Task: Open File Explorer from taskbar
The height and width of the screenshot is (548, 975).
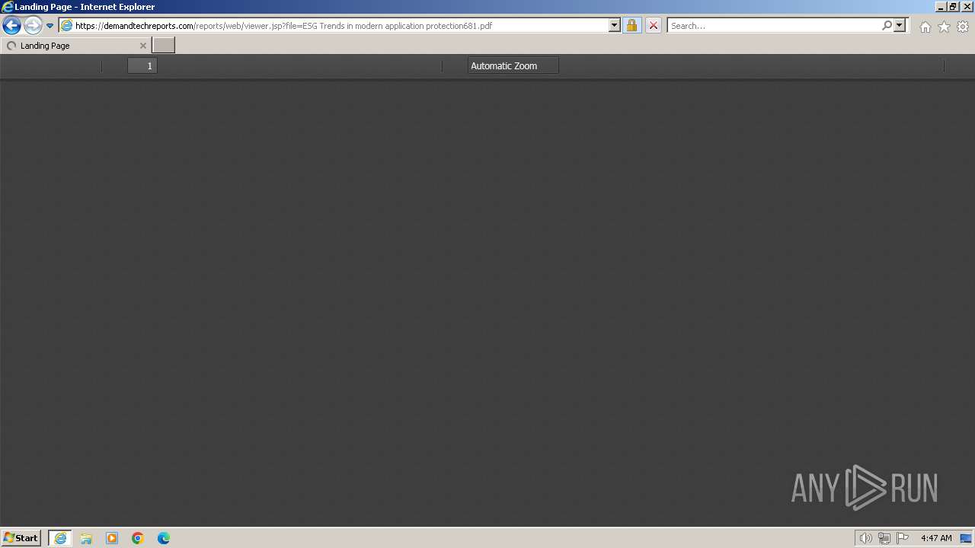Action: [86, 538]
